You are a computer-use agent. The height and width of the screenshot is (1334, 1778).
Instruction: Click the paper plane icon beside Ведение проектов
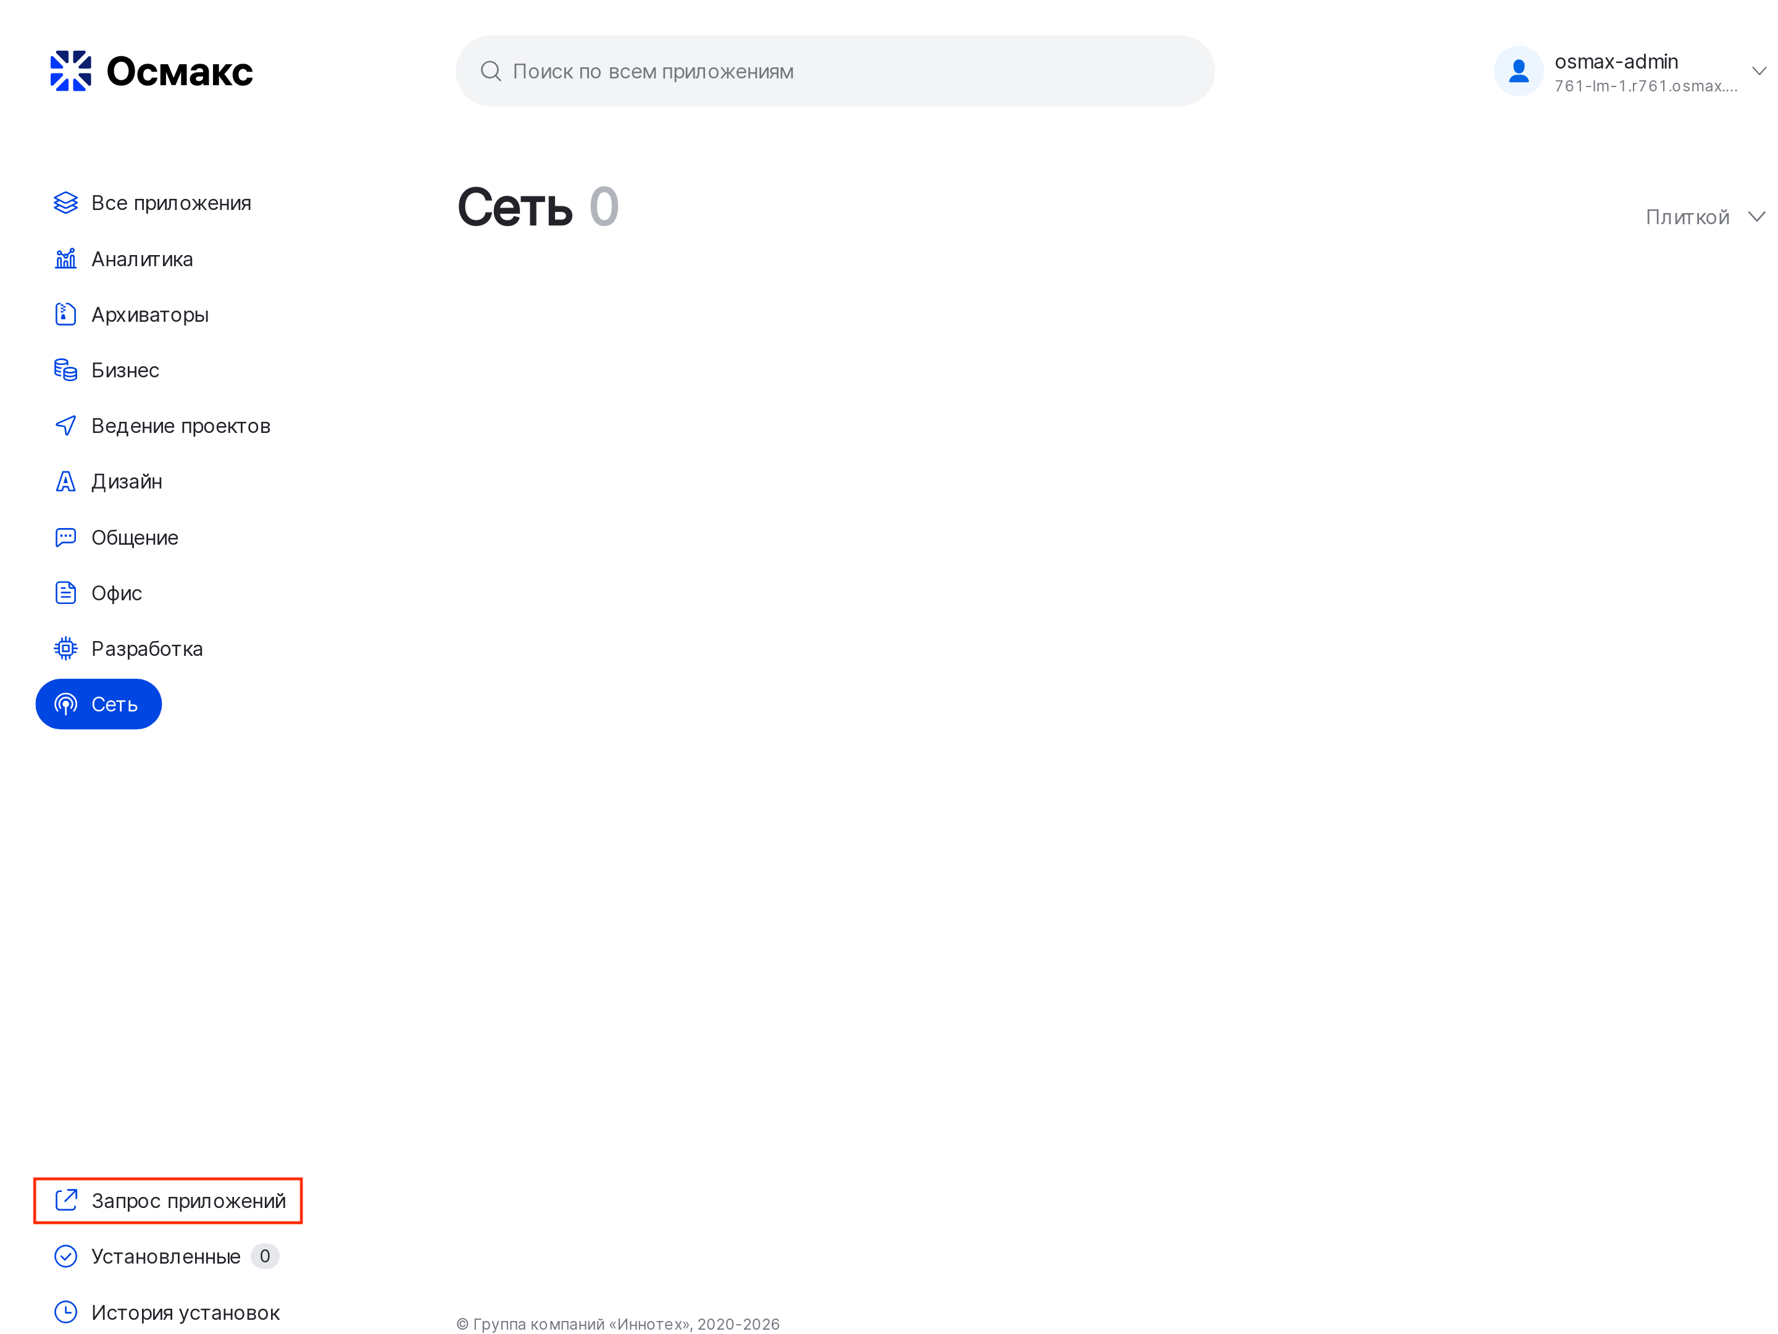click(66, 426)
